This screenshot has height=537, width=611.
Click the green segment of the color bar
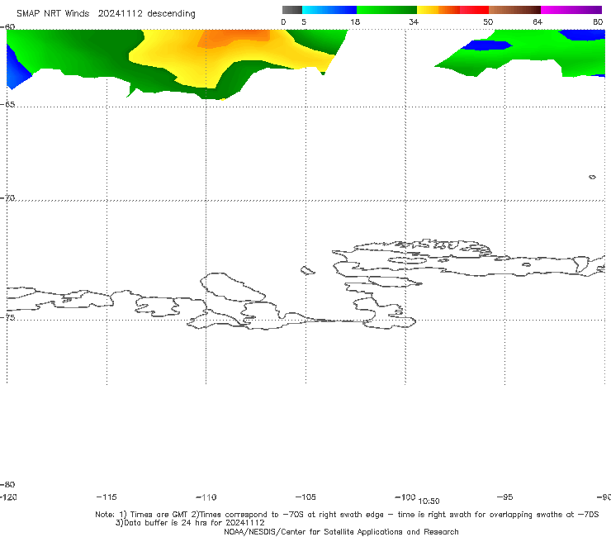[x=386, y=10]
